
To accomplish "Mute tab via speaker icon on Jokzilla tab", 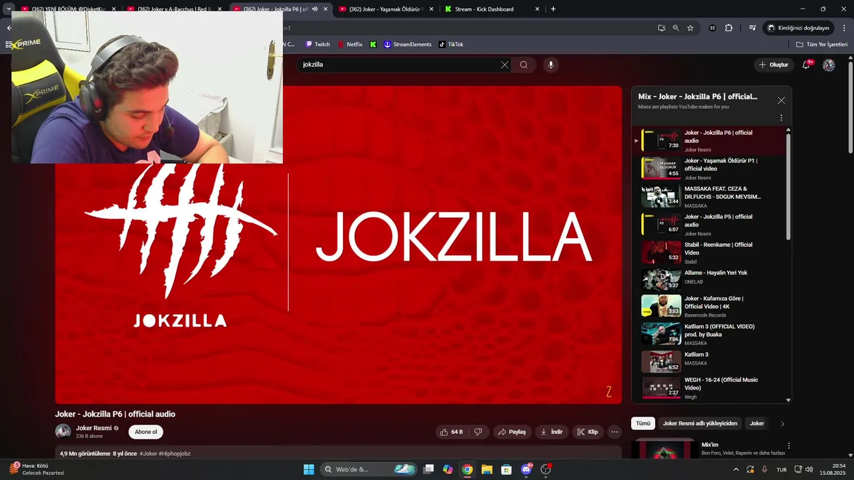I will pos(315,9).
